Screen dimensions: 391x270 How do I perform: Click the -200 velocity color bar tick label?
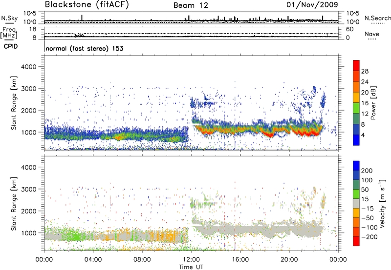(369, 237)
